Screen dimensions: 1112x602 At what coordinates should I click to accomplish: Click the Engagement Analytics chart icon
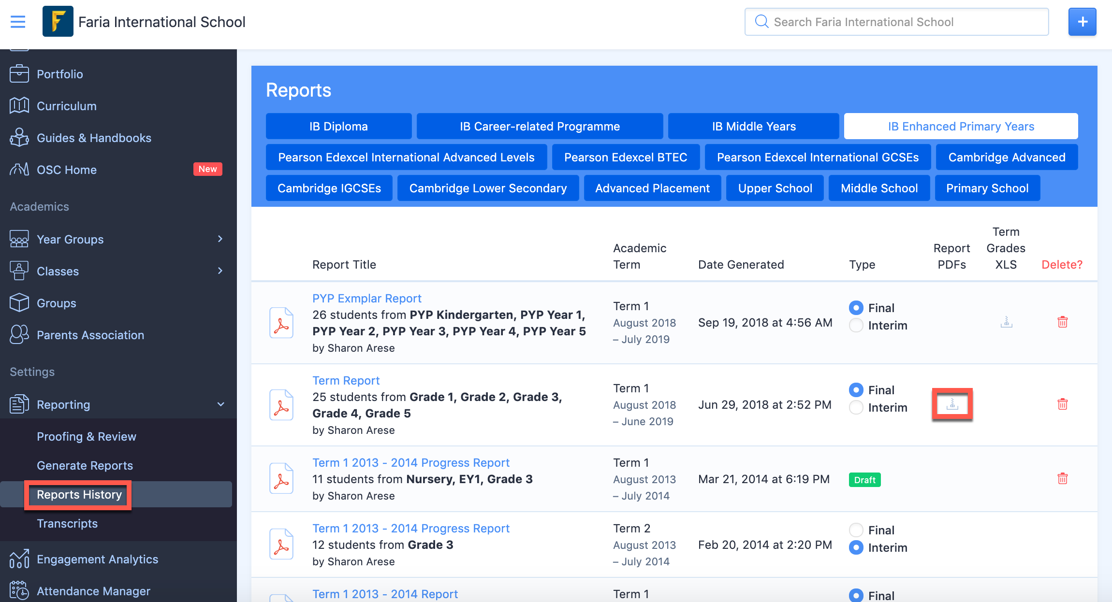coord(19,559)
